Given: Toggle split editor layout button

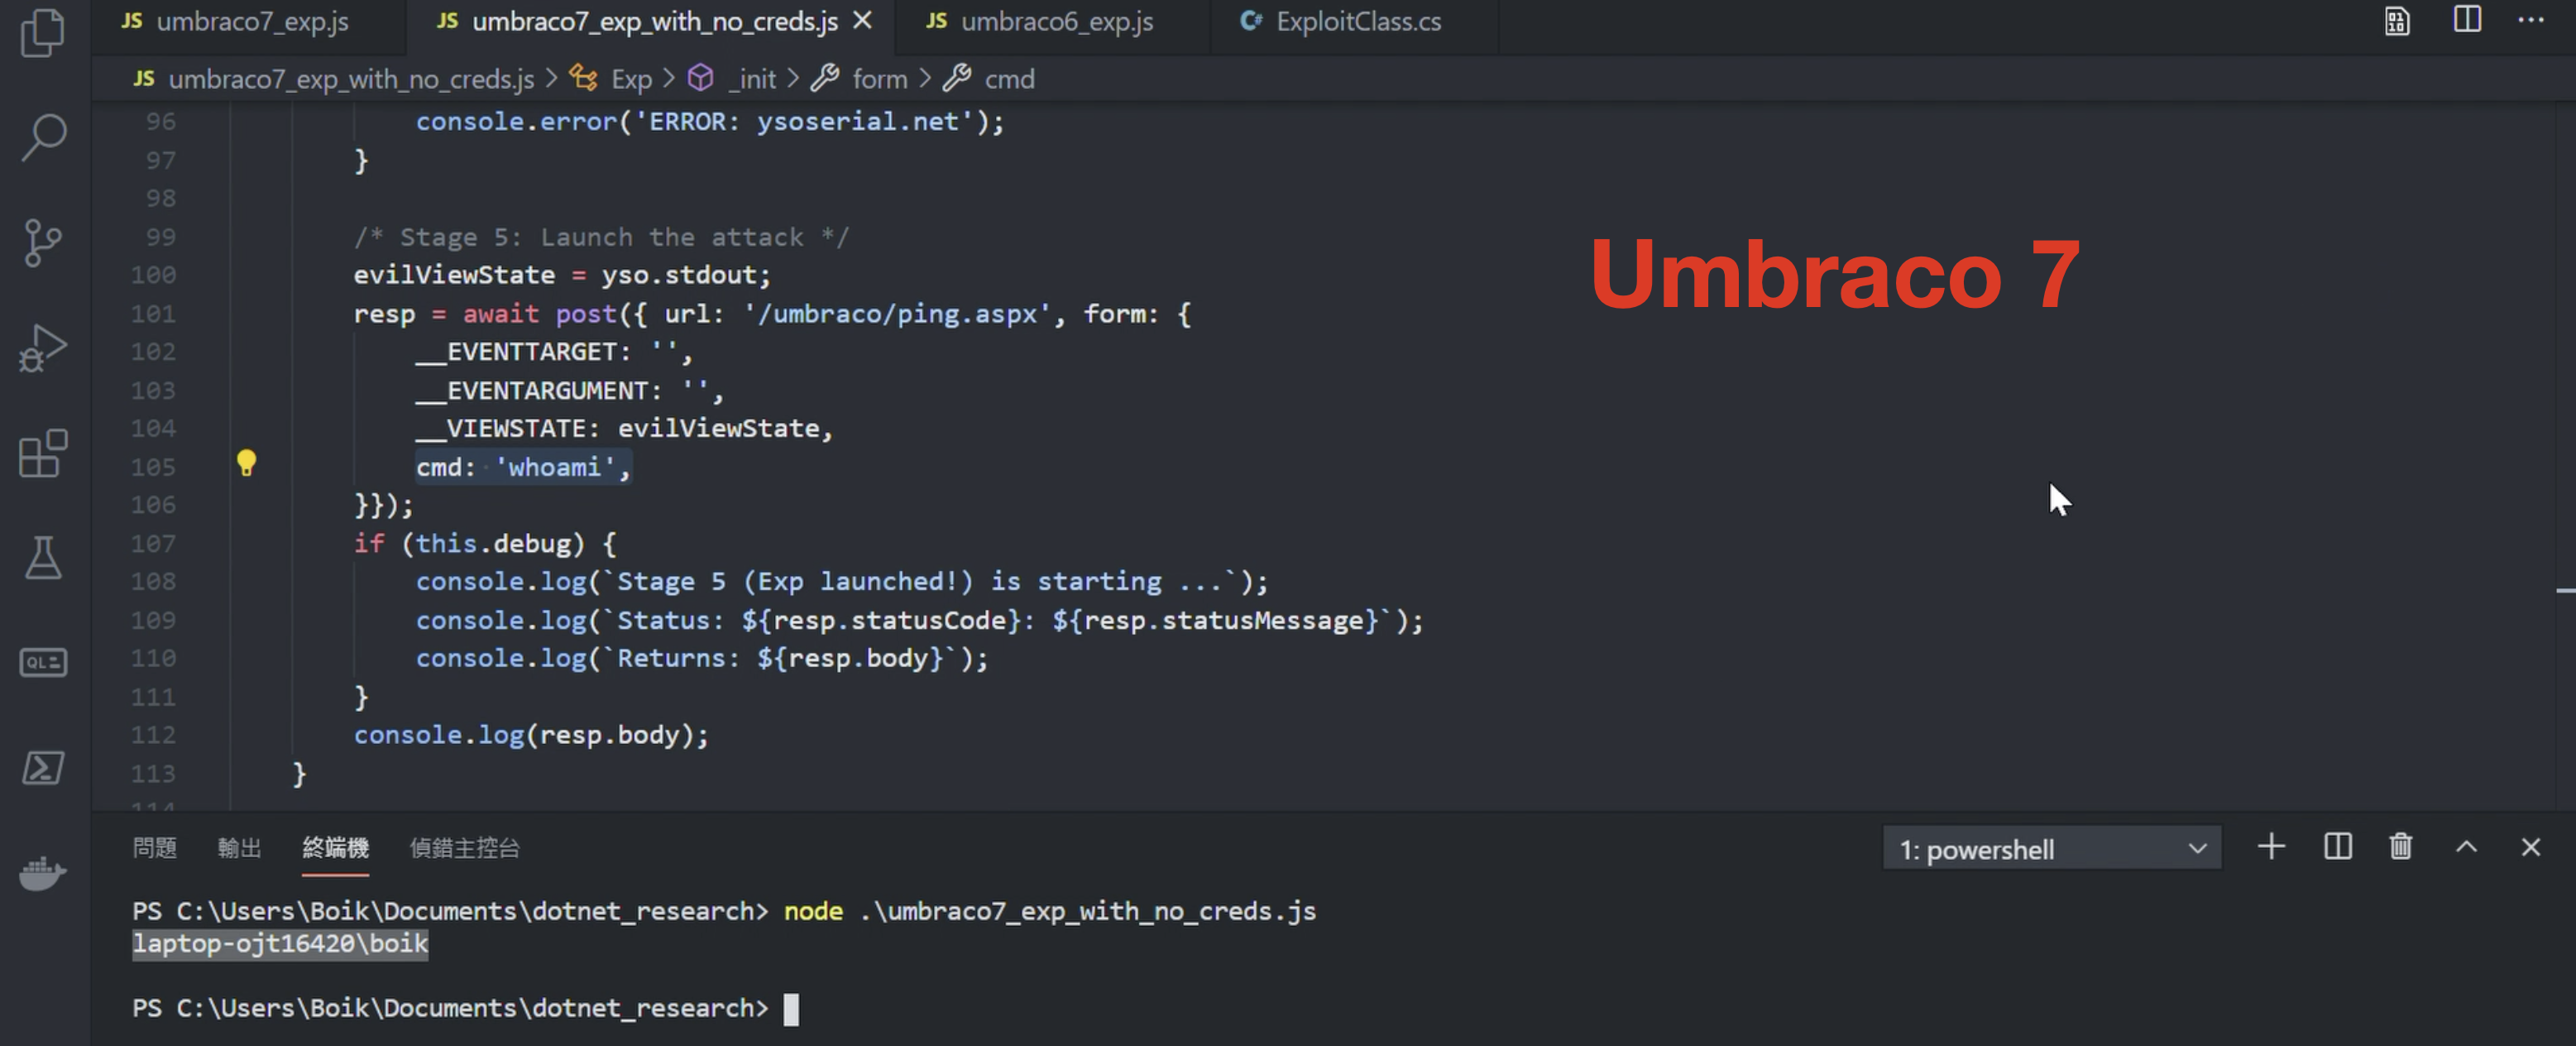Looking at the screenshot, I should pyautogui.click(x=2467, y=20).
